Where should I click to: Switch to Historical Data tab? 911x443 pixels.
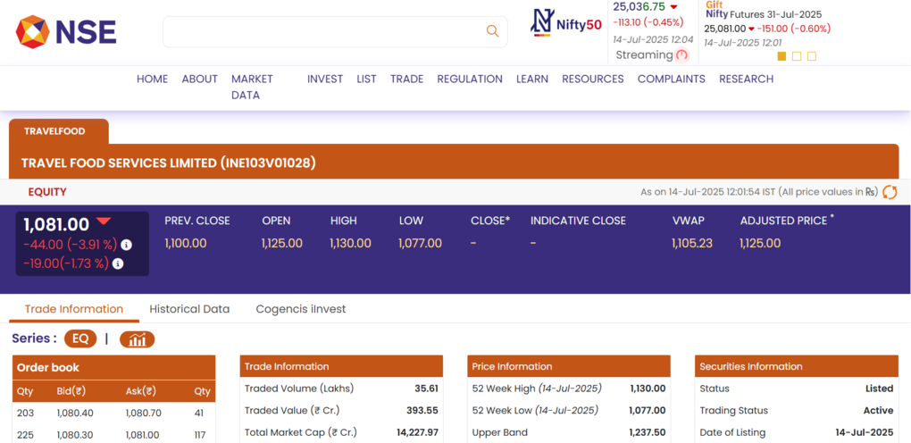189,309
